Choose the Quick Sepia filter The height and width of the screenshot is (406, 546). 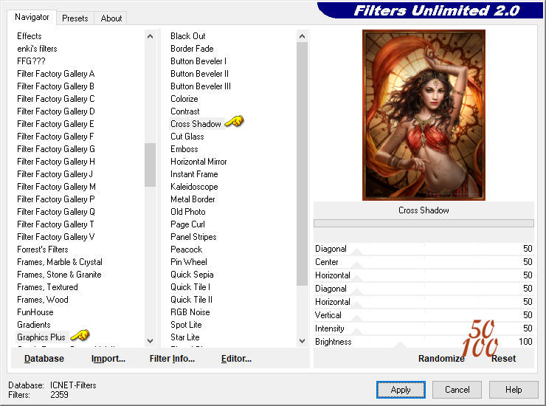point(192,275)
